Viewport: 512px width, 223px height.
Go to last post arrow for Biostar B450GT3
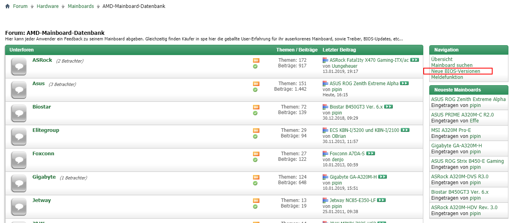click(388, 107)
